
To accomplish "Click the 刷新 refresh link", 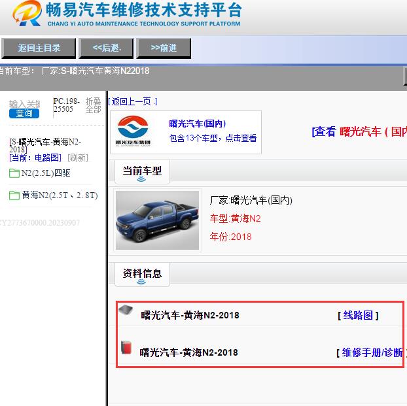I will (x=78, y=158).
